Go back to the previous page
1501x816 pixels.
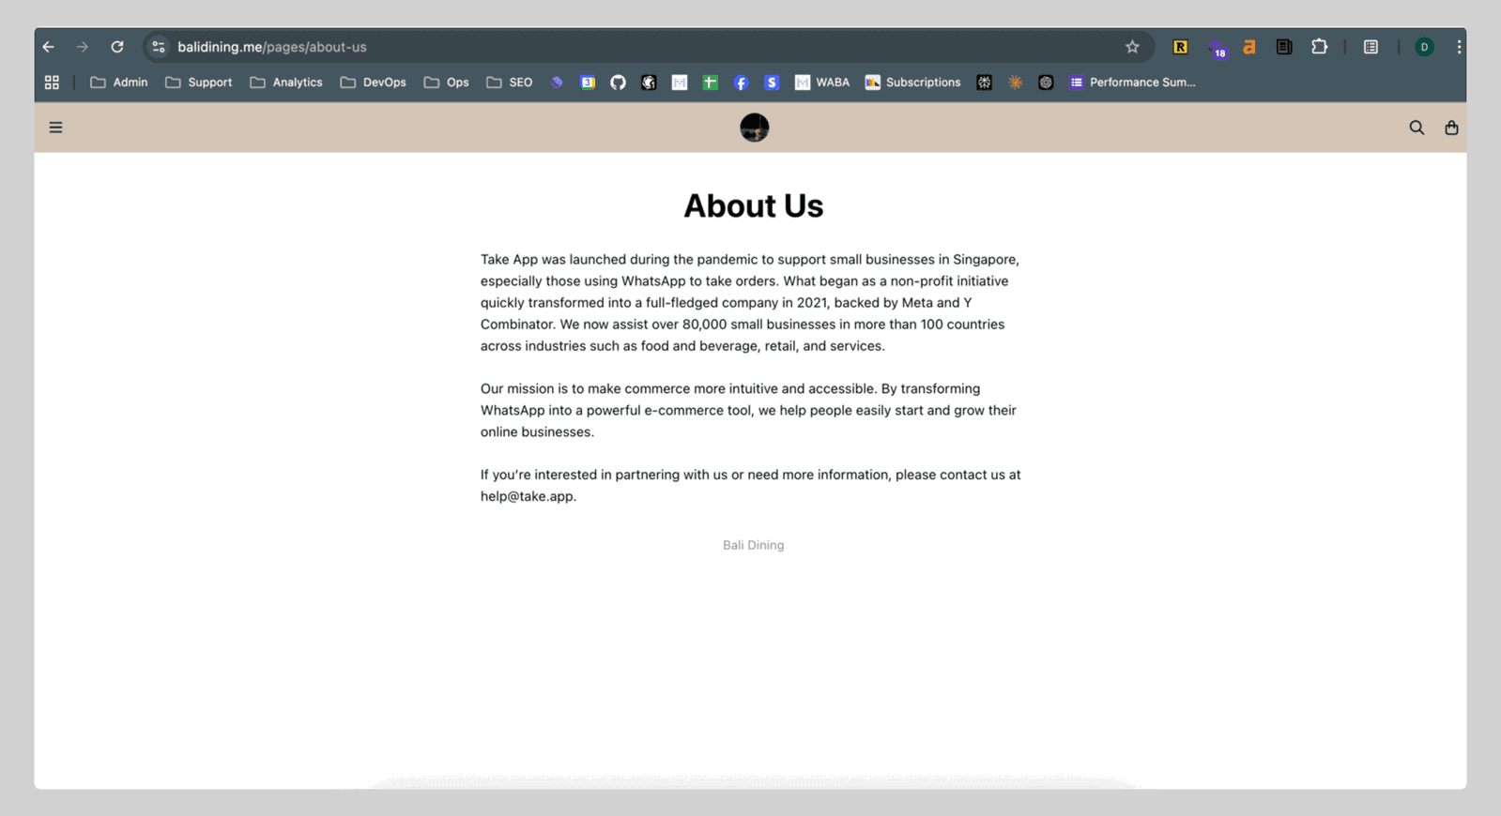pyautogui.click(x=49, y=47)
